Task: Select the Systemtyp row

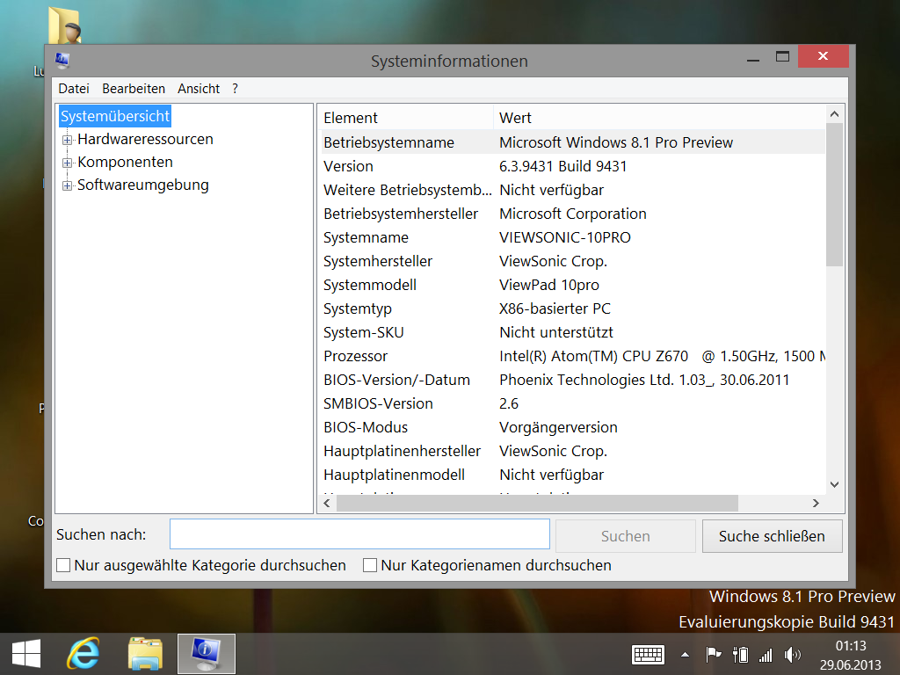Action: 571,308
